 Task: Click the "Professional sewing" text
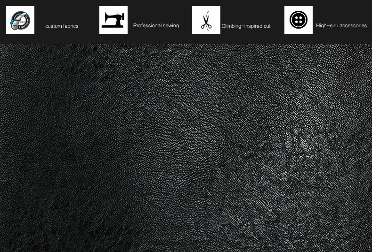156,25
